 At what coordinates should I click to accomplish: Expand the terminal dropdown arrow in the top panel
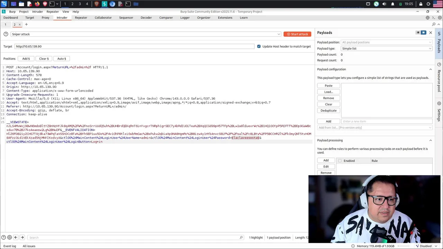point(57,4)
